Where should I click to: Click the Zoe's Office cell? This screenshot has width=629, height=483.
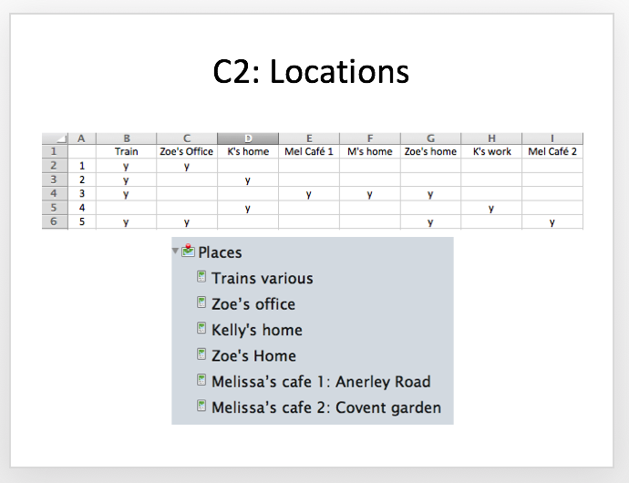click(187, 151)
